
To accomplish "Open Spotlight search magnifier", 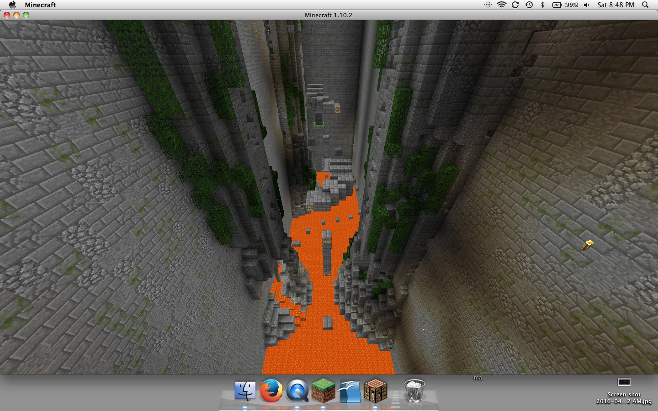I will coord(645,5).
